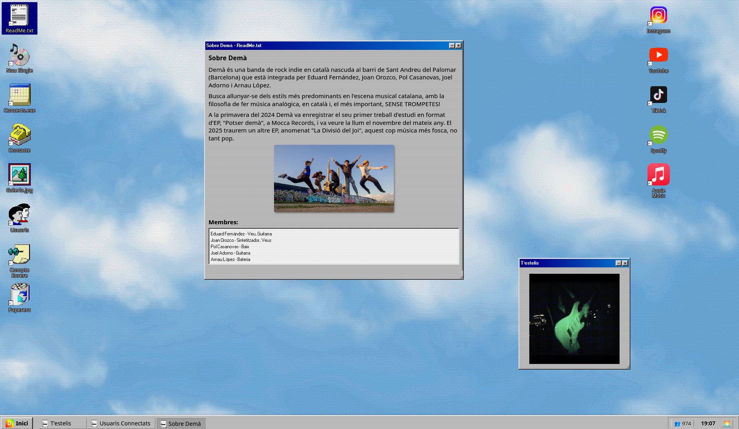The width and height of the screenshot is (739, 429).
Task: Minimize the T'estelis window
Action: click(618, 263)
